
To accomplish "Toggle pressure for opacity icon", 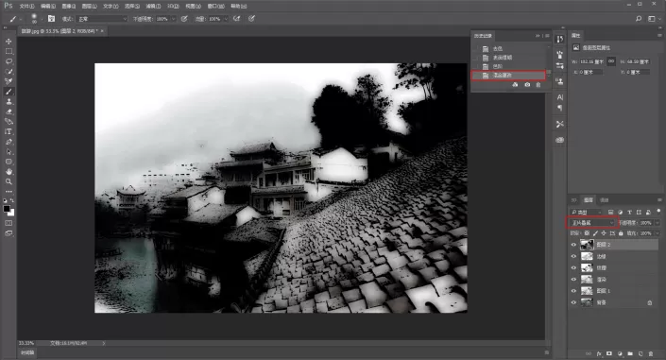I will pos(184,19).
